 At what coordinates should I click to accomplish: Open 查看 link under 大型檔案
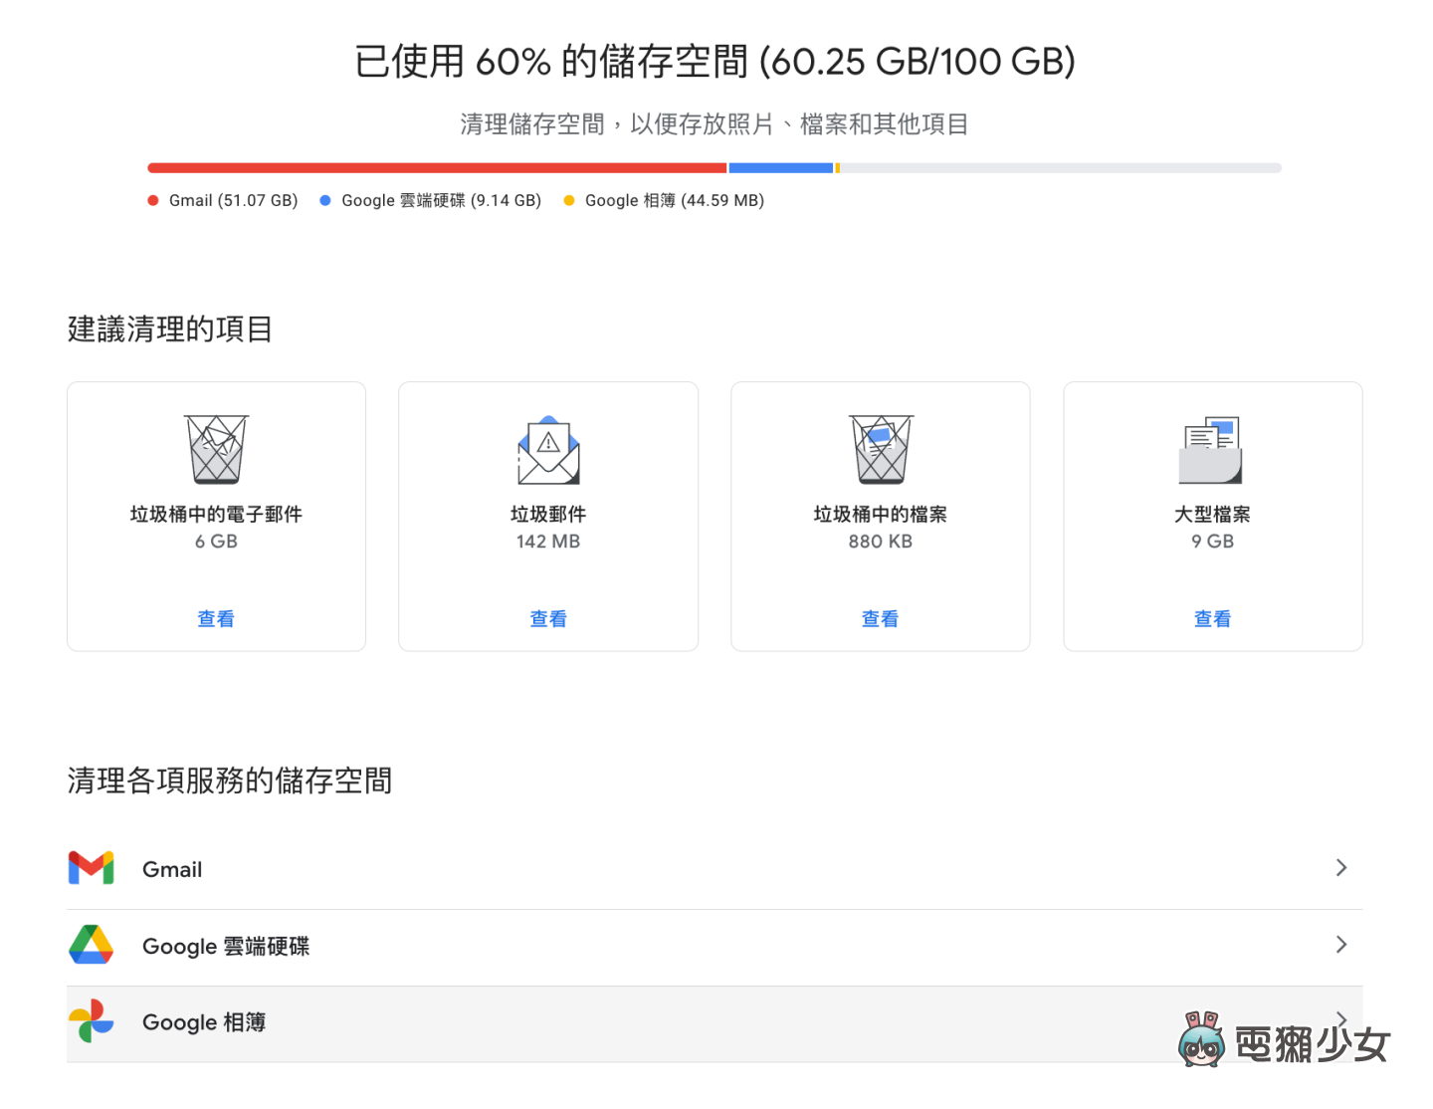1212,619
